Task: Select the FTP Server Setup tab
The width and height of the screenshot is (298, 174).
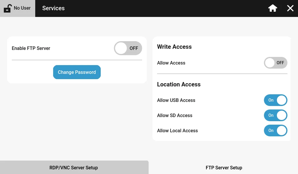Action: tap(224, 168)
